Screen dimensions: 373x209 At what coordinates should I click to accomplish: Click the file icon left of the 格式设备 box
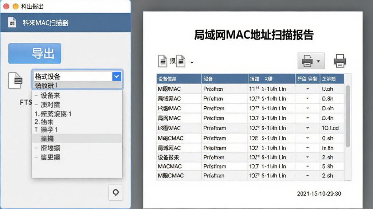pyautogui.click(x=15, y=80)
